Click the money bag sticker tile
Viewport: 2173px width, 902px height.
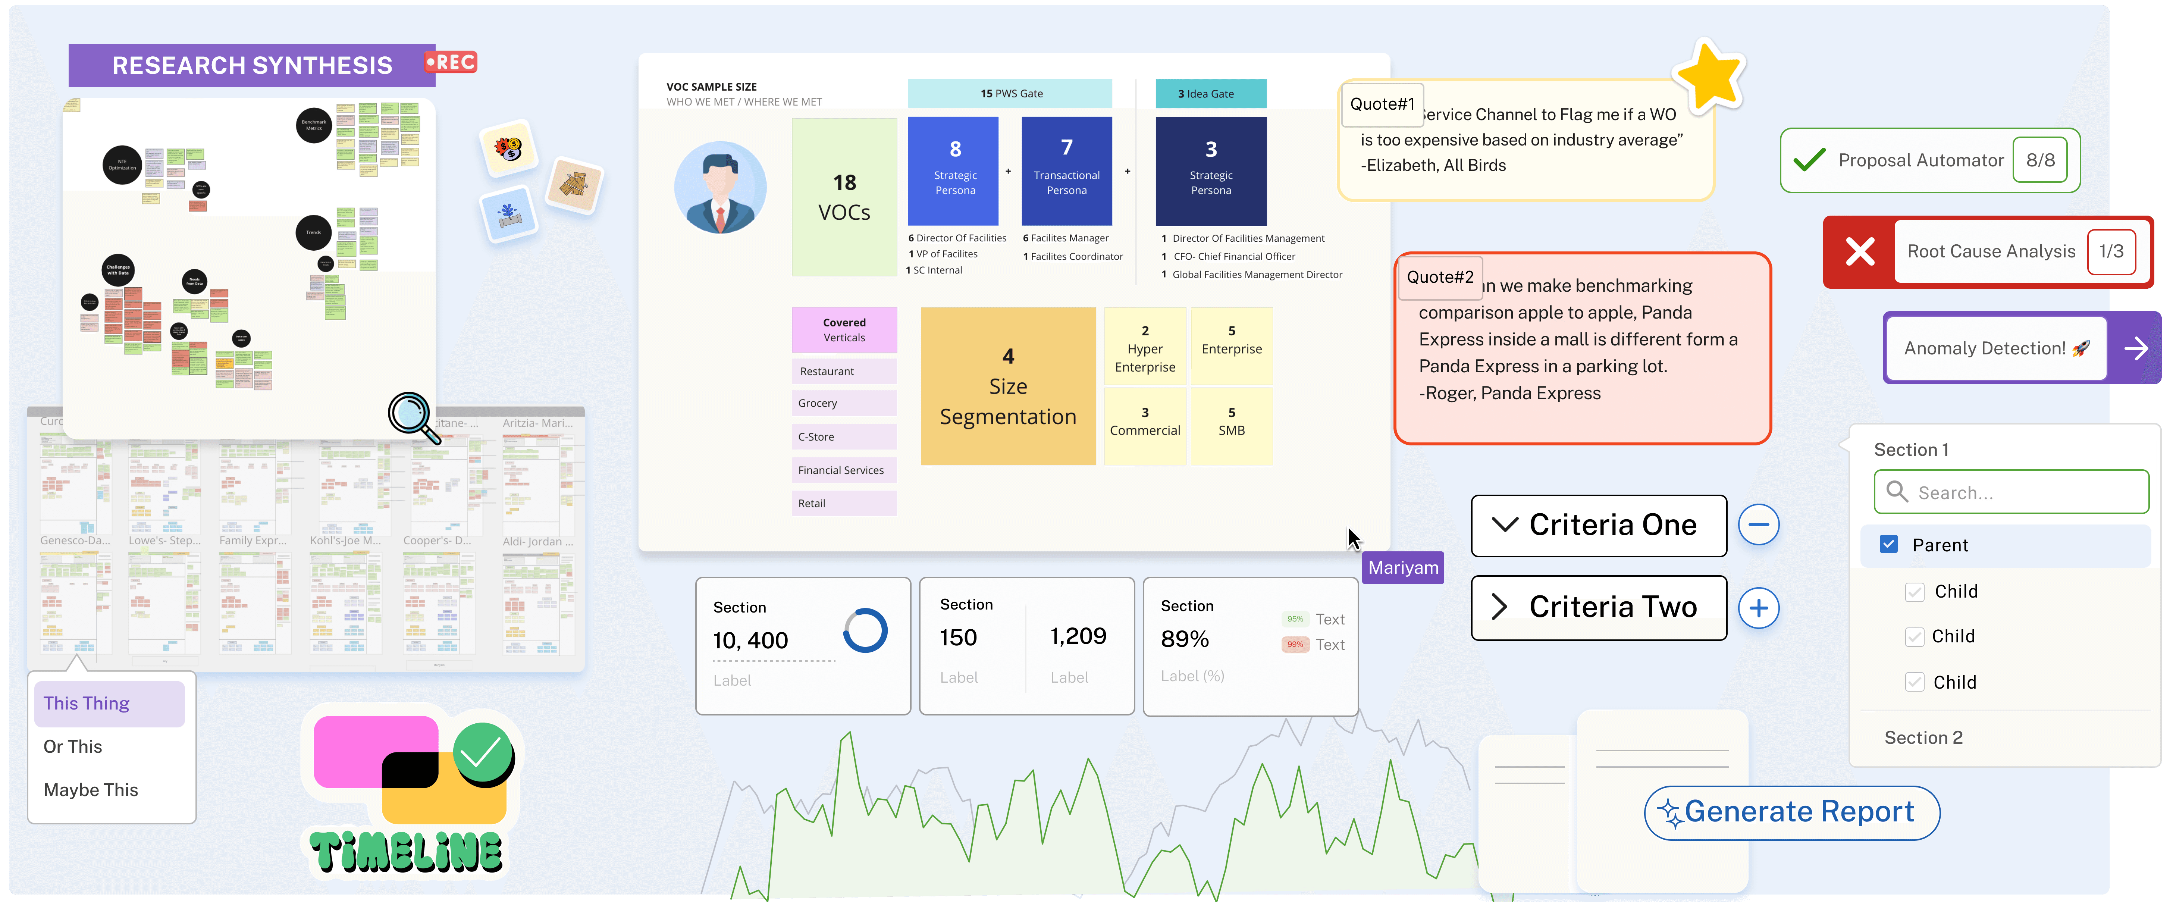click(x=509, y=149)
